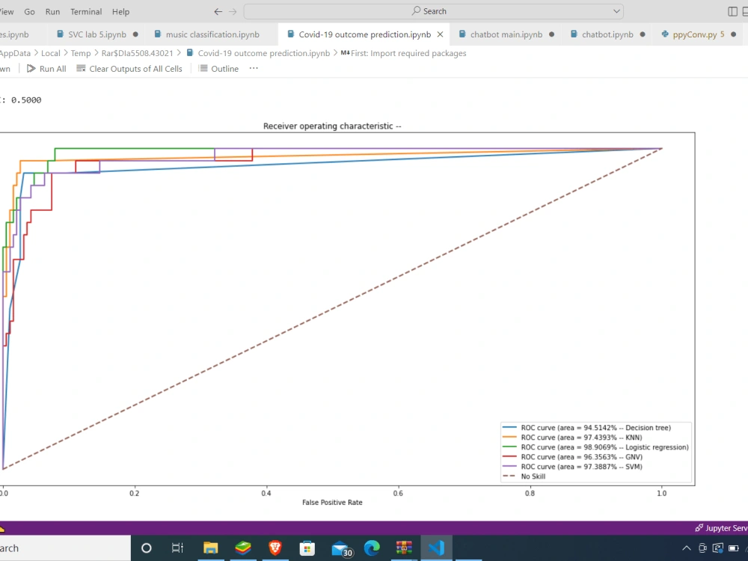Image resolution: width=748 pixels, height=561 pixels.
Task: Click the battery icon in system tray
Action: click(x=734, y=548)
